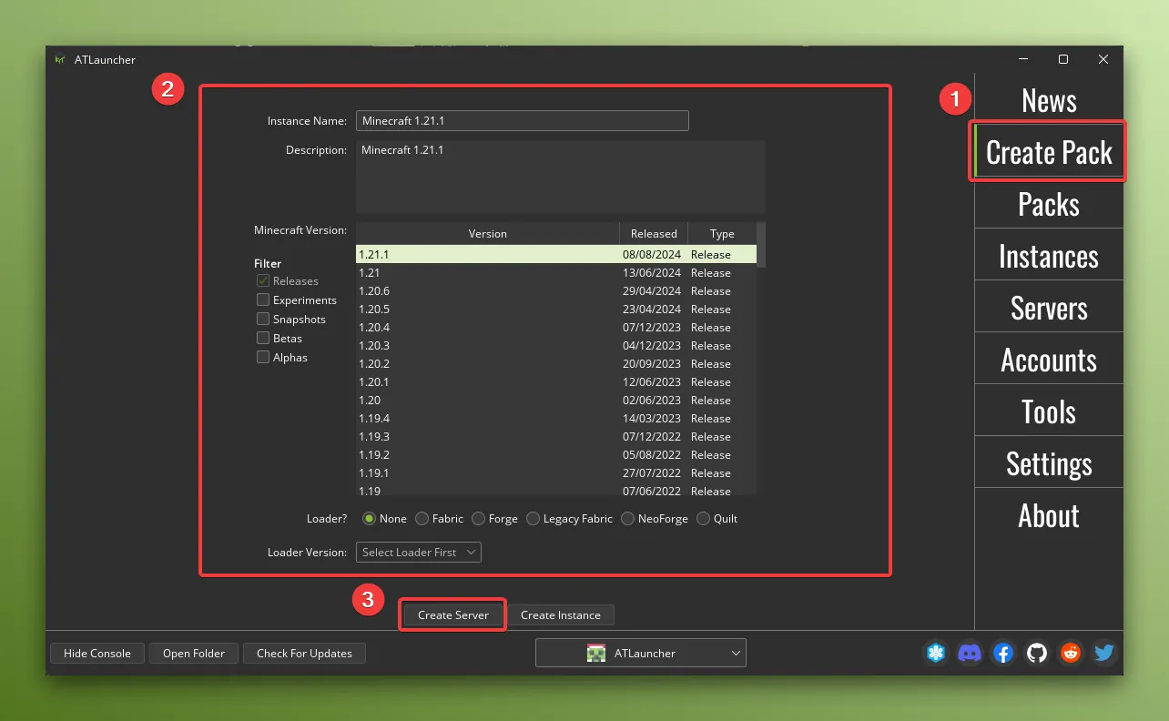The width and height of the screenshot is (1169, 721).
Task: Open the Twitter bird icon
Action: pos(1103,653)
